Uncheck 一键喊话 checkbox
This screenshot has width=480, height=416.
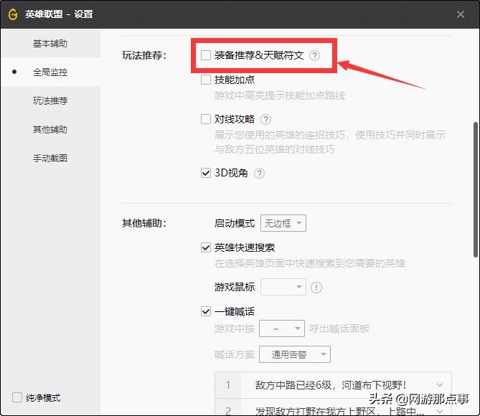[206, 311]
